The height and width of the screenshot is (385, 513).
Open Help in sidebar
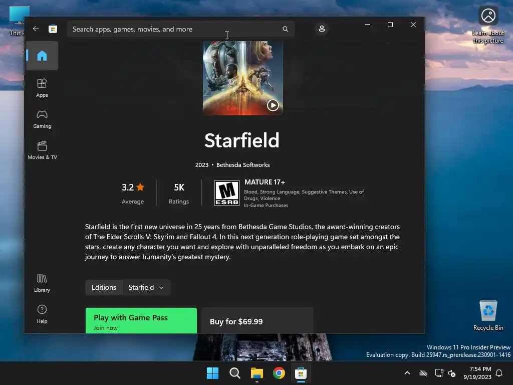pyautogui.click(x=42, y=314)
